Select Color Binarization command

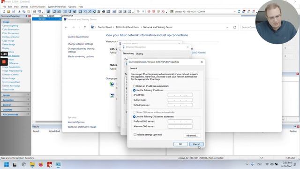pos(11,30)
